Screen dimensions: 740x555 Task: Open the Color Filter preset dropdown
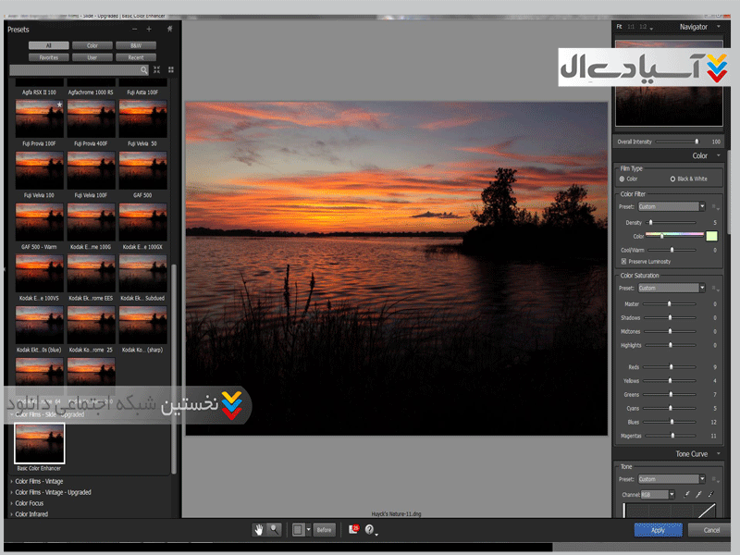click(701, 207)
